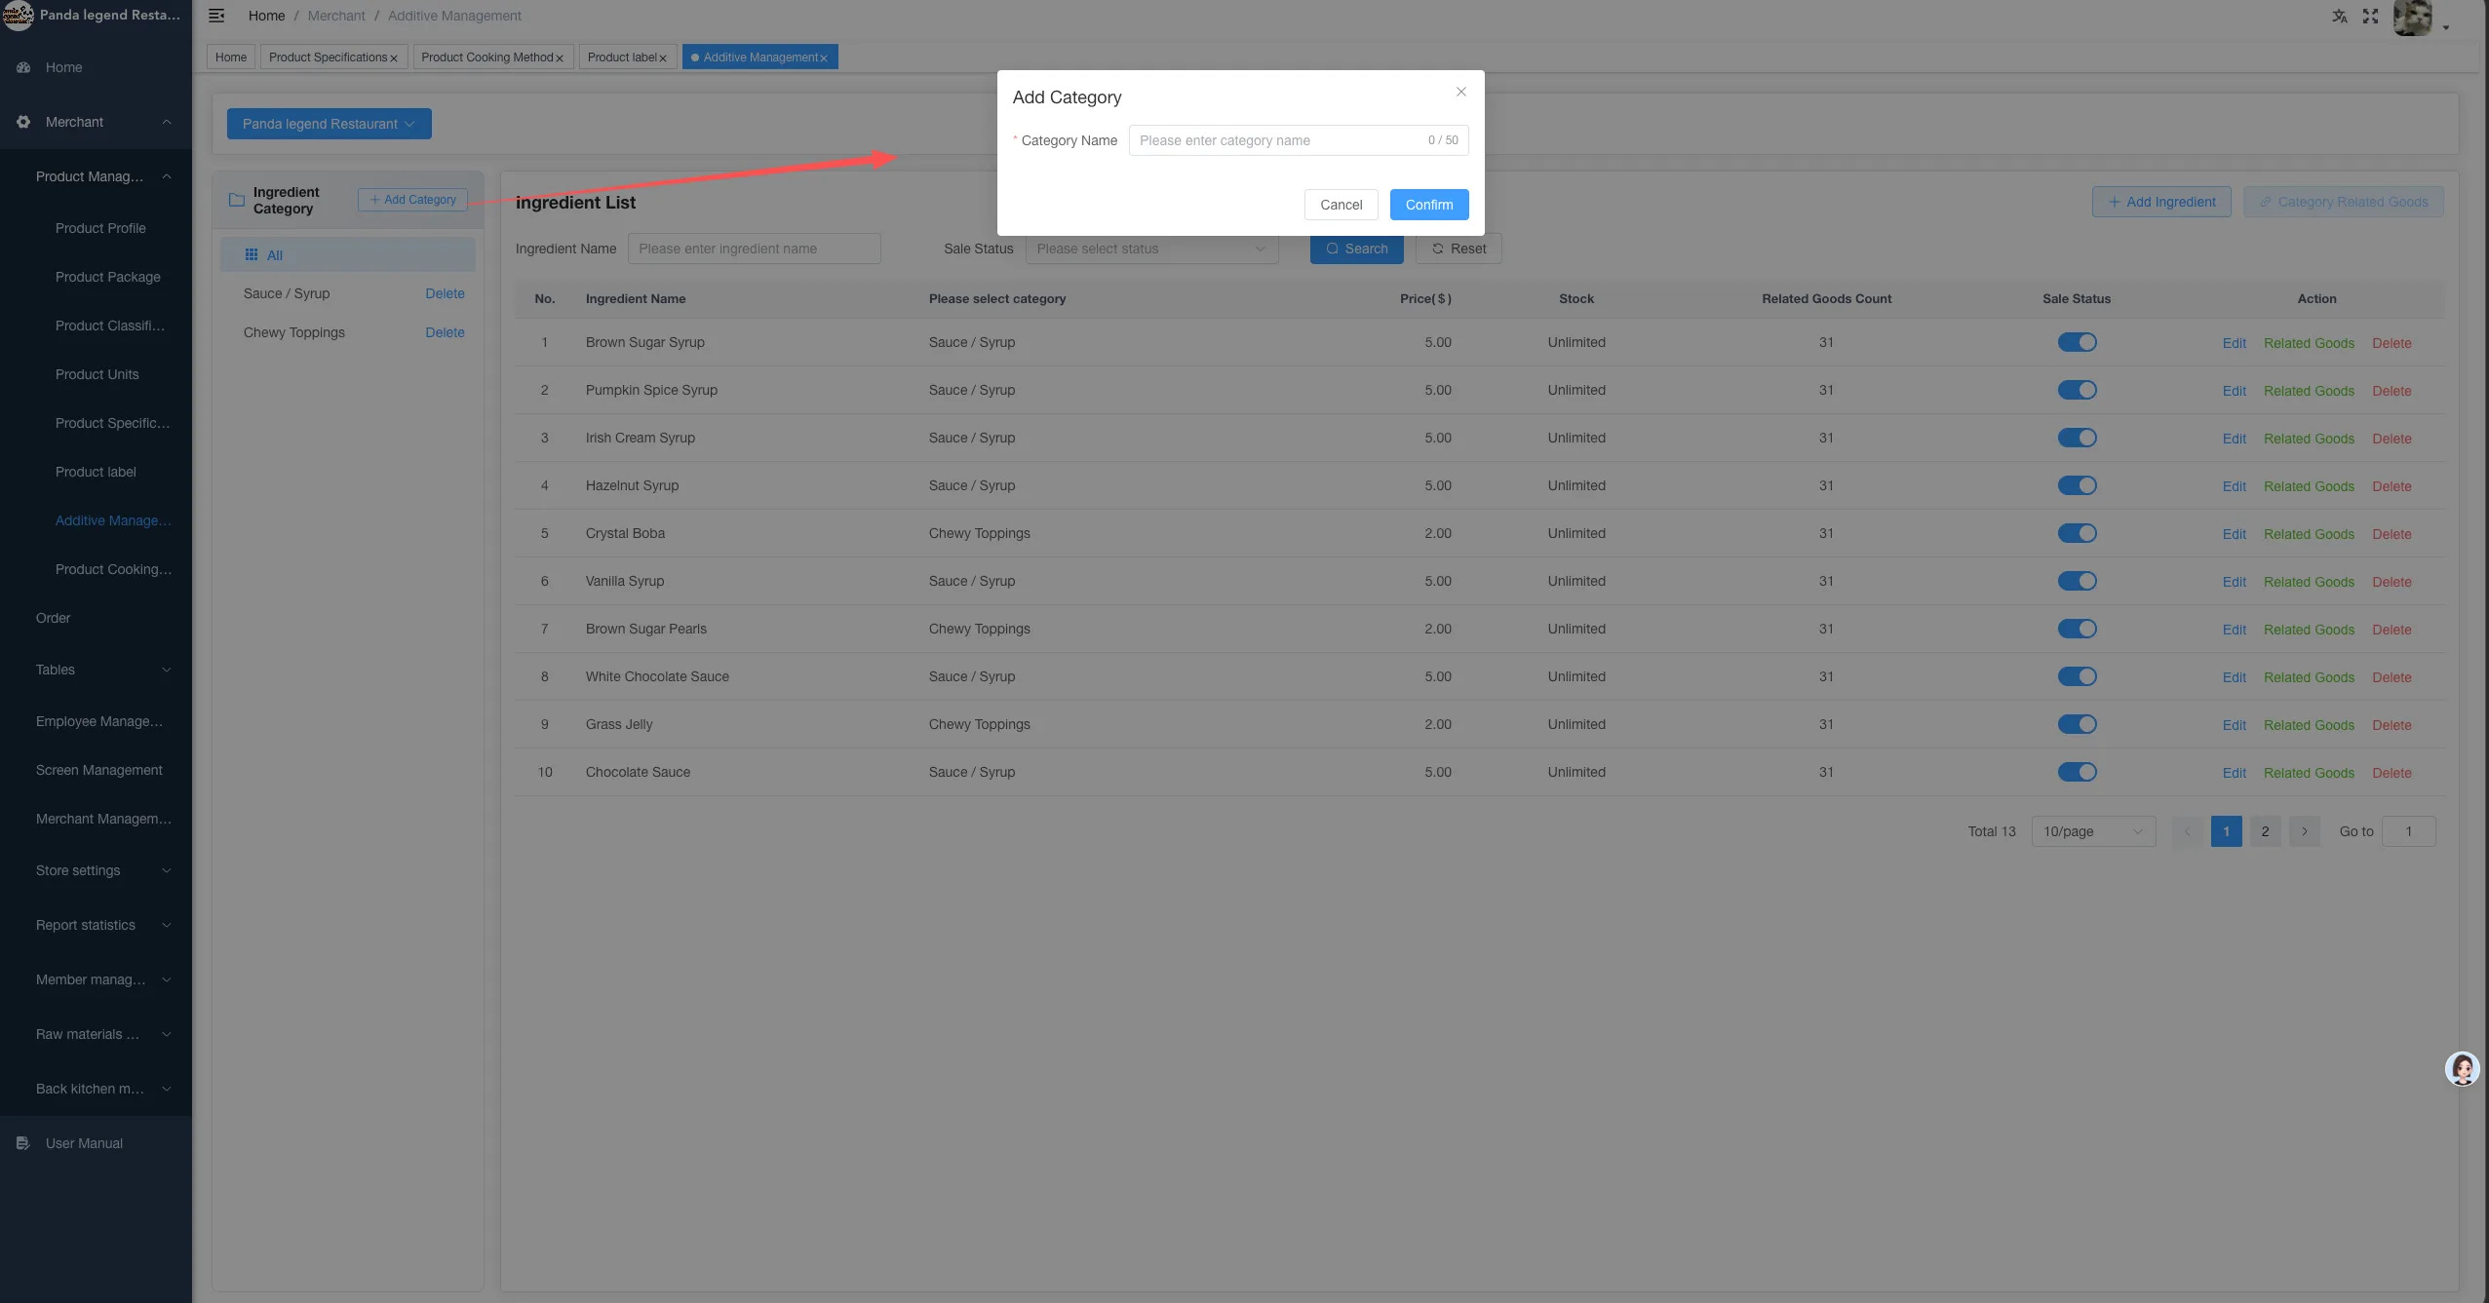Screen dimensions: 2489x1303
Task: Collapse the Merchant sidebar menu
Action: click(167, 122)
